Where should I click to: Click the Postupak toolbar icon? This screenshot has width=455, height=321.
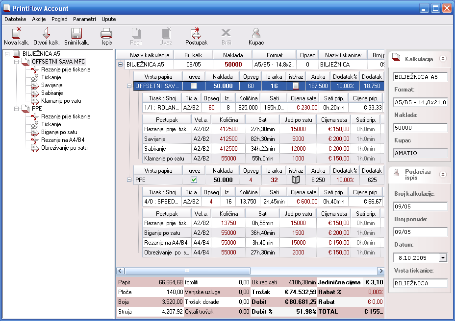[196, 33]
